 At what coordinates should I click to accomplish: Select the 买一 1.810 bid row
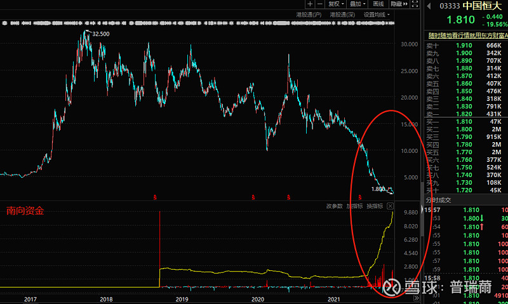[x=466, y=122]
